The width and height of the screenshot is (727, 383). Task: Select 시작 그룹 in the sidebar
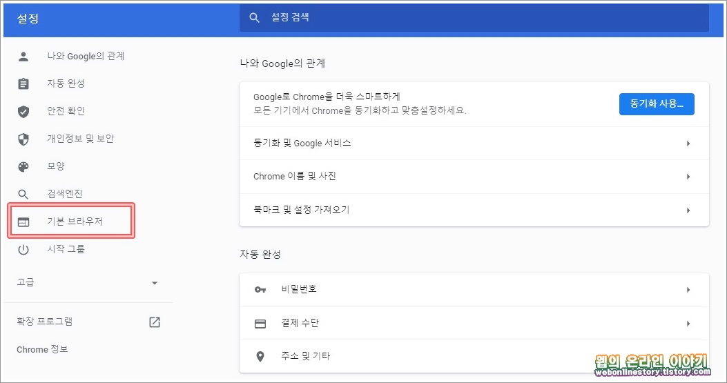tap(66, 249)
